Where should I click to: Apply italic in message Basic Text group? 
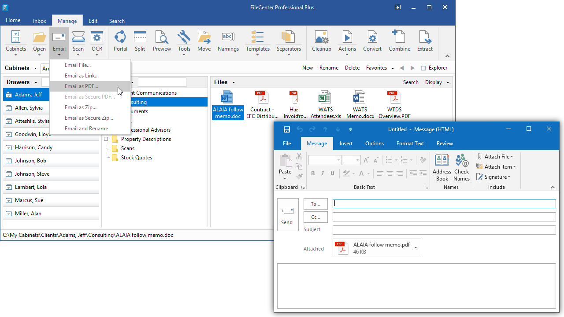pos(323,173)
